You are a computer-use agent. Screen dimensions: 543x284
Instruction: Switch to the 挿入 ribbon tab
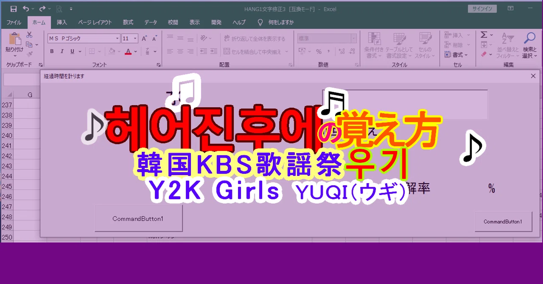[62, 22]
